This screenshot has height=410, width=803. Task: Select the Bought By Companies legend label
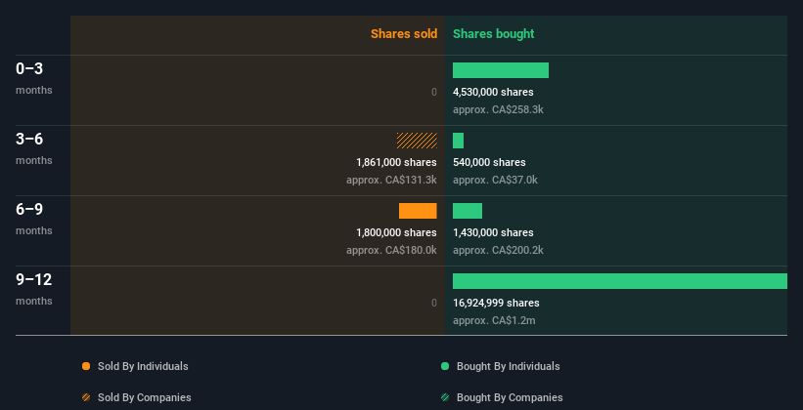(510, 397)
